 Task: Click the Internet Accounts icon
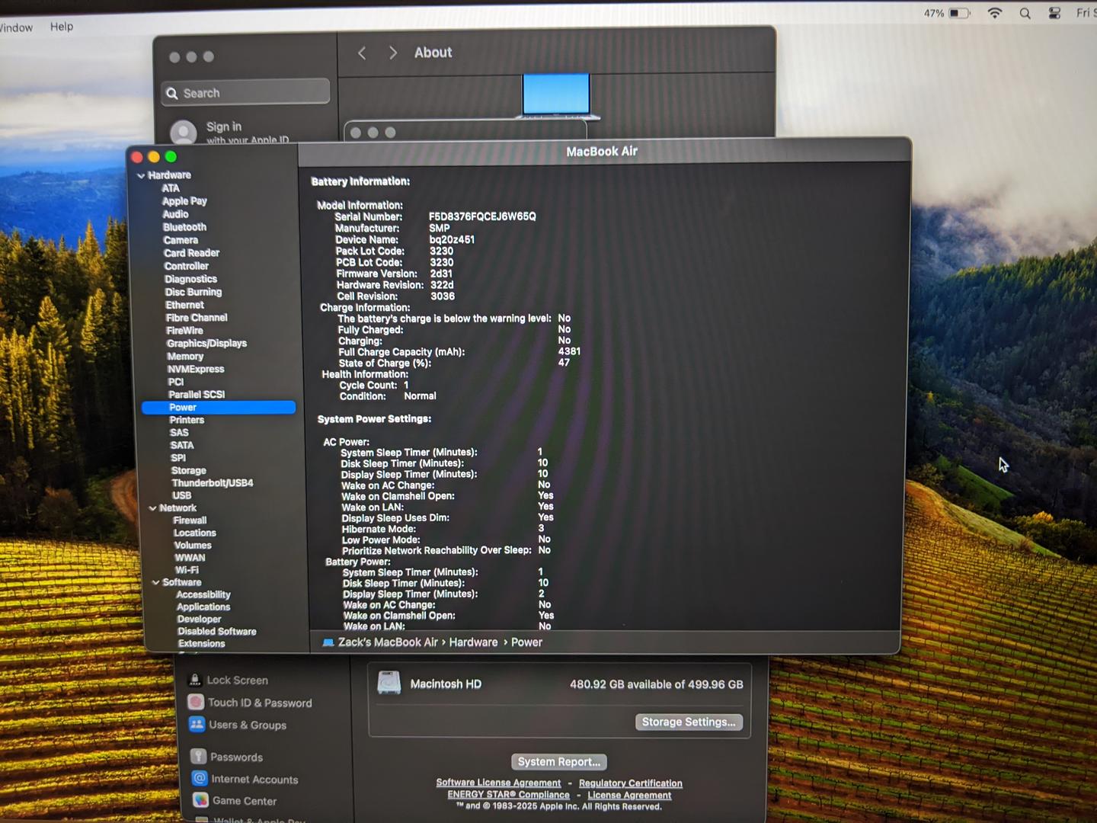[200, 779]
